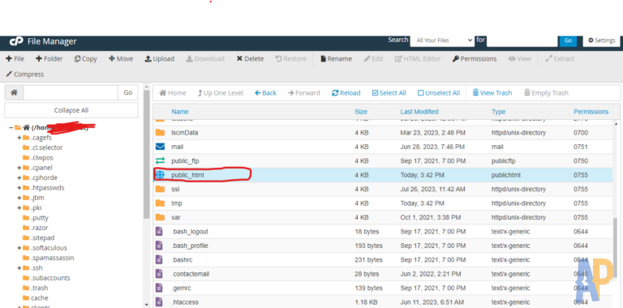Select the .contactemail file name
The height and width of the screenshot is (308, 623).
[x=191, y=274]
